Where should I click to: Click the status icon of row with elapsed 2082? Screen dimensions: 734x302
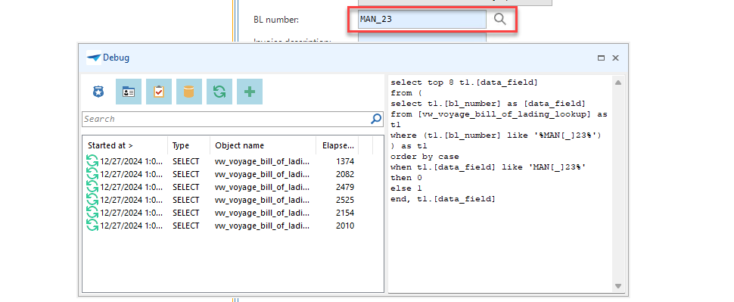92,174
